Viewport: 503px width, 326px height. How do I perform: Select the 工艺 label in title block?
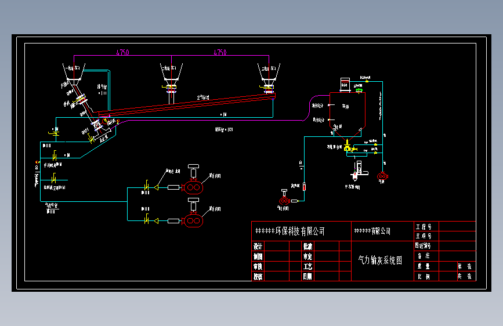pyautogui.click(x=307, y=266)
